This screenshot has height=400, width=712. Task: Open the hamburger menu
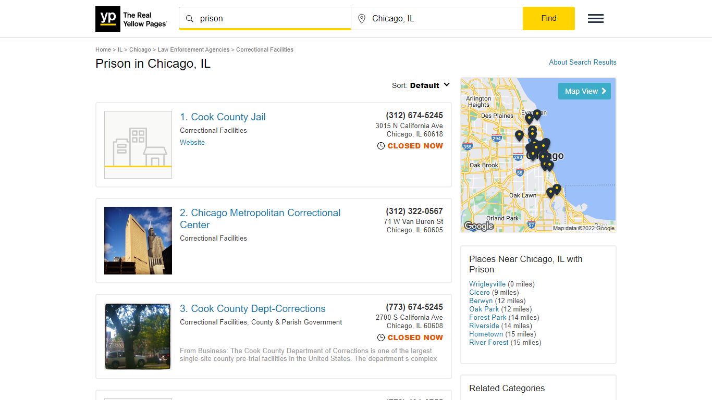pyautogui.click(x=596, y=19)
